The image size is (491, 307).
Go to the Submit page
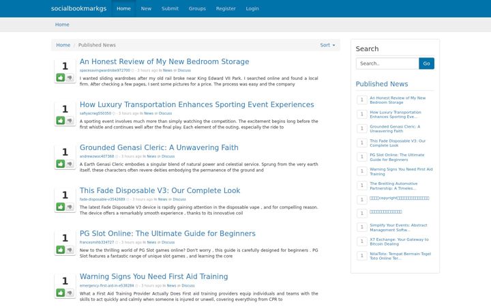(x=170, y=8)
